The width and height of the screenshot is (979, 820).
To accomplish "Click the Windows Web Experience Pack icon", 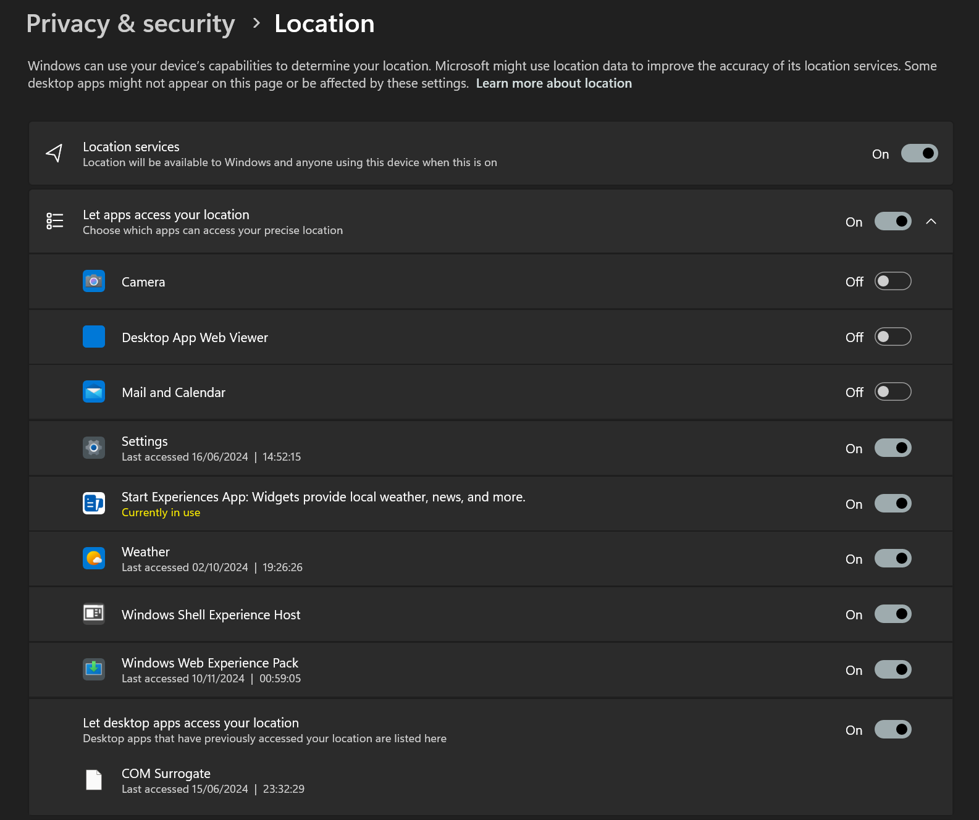I will pyautogui.click(x=94, y=669).
